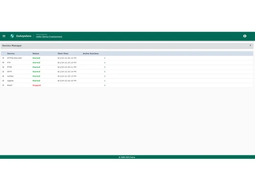Click the Service column header

coord(11,53)
